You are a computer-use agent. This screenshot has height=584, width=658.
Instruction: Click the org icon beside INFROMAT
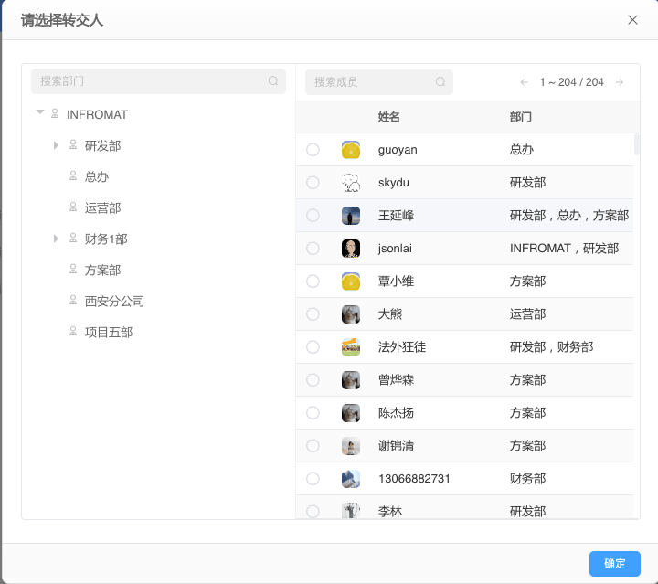coord(55,113)
